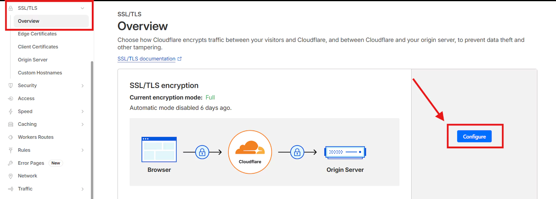Click the Network location pin icon

(11, 176)
